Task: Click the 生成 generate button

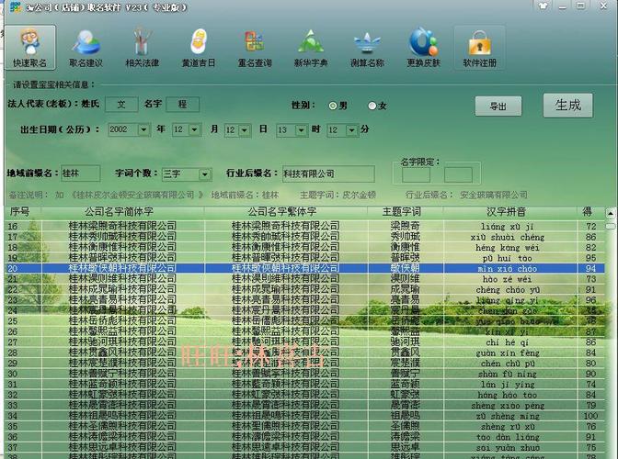Action: point(567,105)
